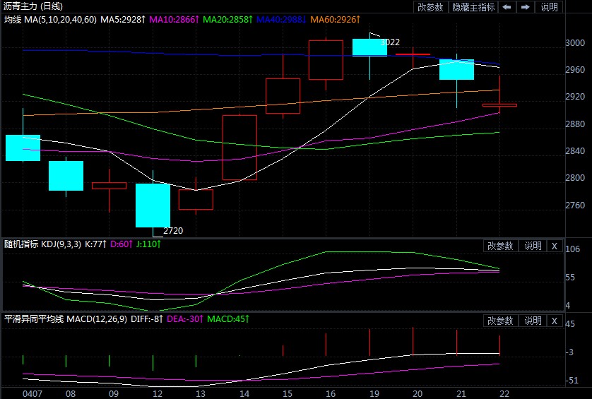Image resolution: width=592 pixels, height=399 pixels.
Task: Click the left arrow button in top toolbar
Action: coord(507,7)
